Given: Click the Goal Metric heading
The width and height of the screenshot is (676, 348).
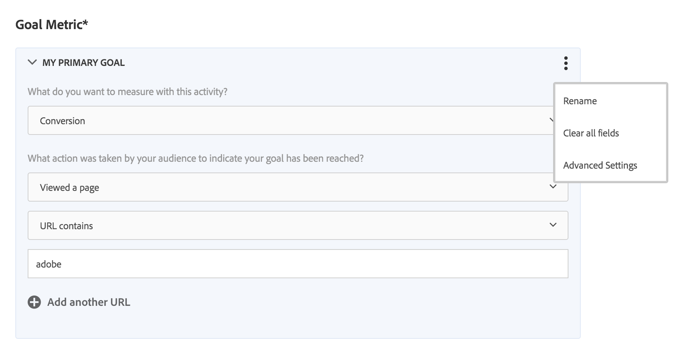Looking at the screenshot, I should [52, 25].
